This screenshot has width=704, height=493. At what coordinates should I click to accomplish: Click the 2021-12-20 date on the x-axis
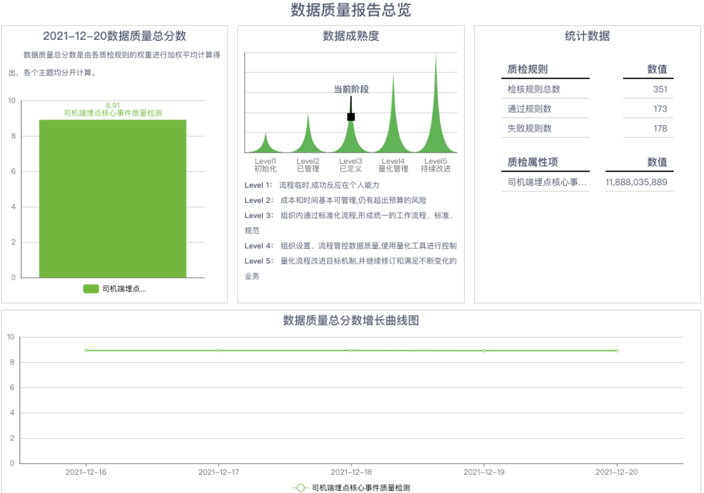(x=617, y=472)
